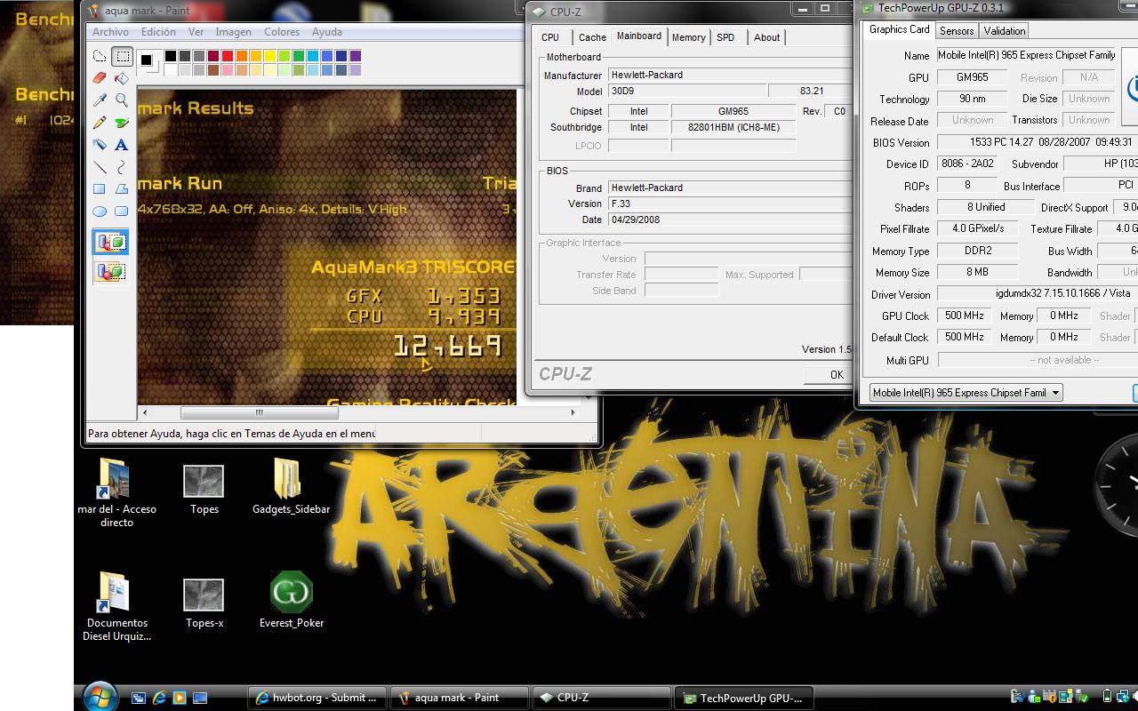Open the Colores menu in Paint

(281, 31)
